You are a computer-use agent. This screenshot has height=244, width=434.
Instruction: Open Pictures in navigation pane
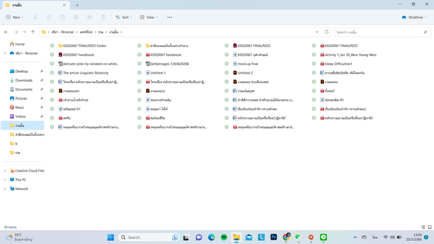coord(21,98)
